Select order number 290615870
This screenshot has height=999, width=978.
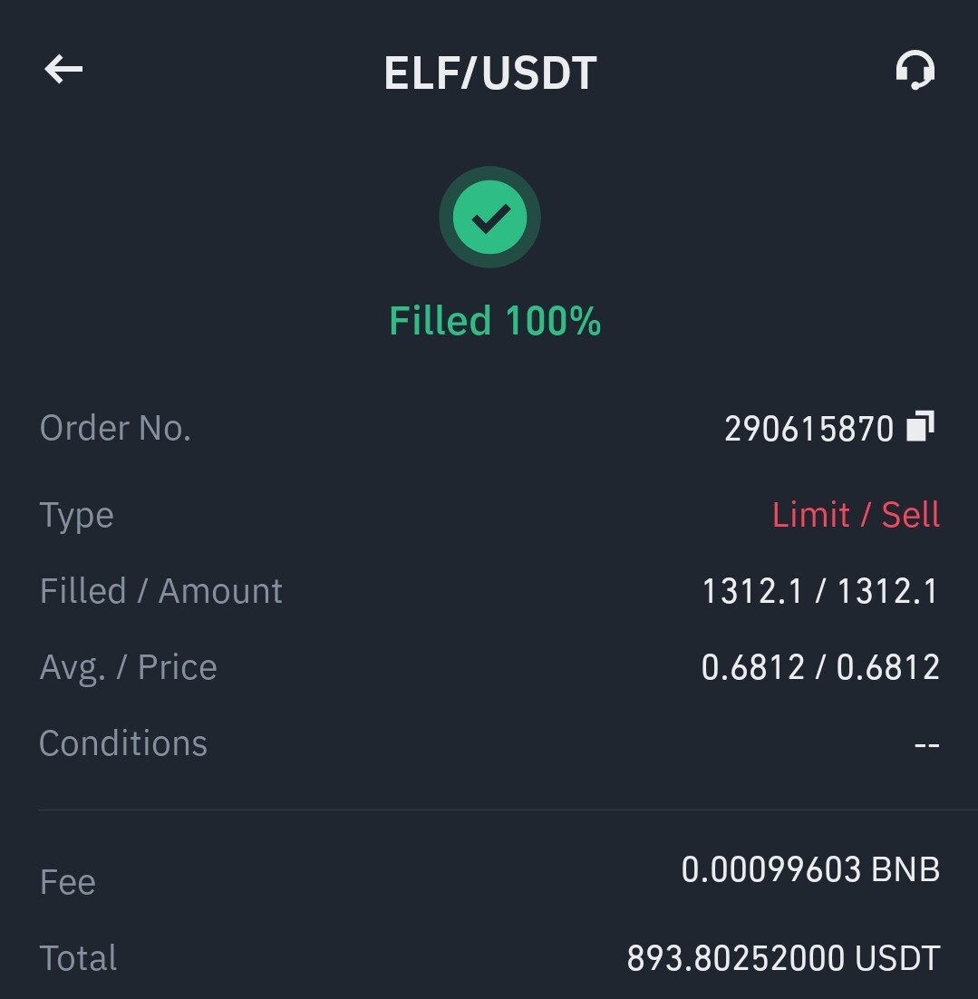tap(809, 428)
